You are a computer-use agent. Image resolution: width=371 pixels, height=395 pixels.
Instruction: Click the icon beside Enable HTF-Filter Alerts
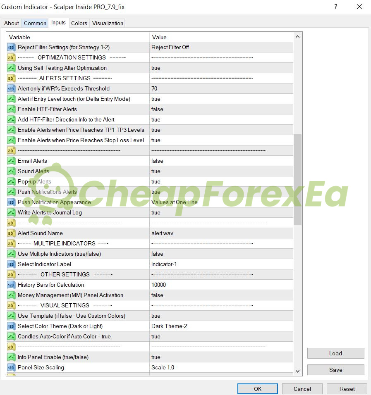pyautogui.click(x=11, y=109)
